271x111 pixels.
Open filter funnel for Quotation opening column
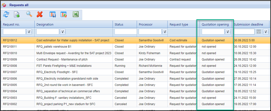click(x=228, y=32)
